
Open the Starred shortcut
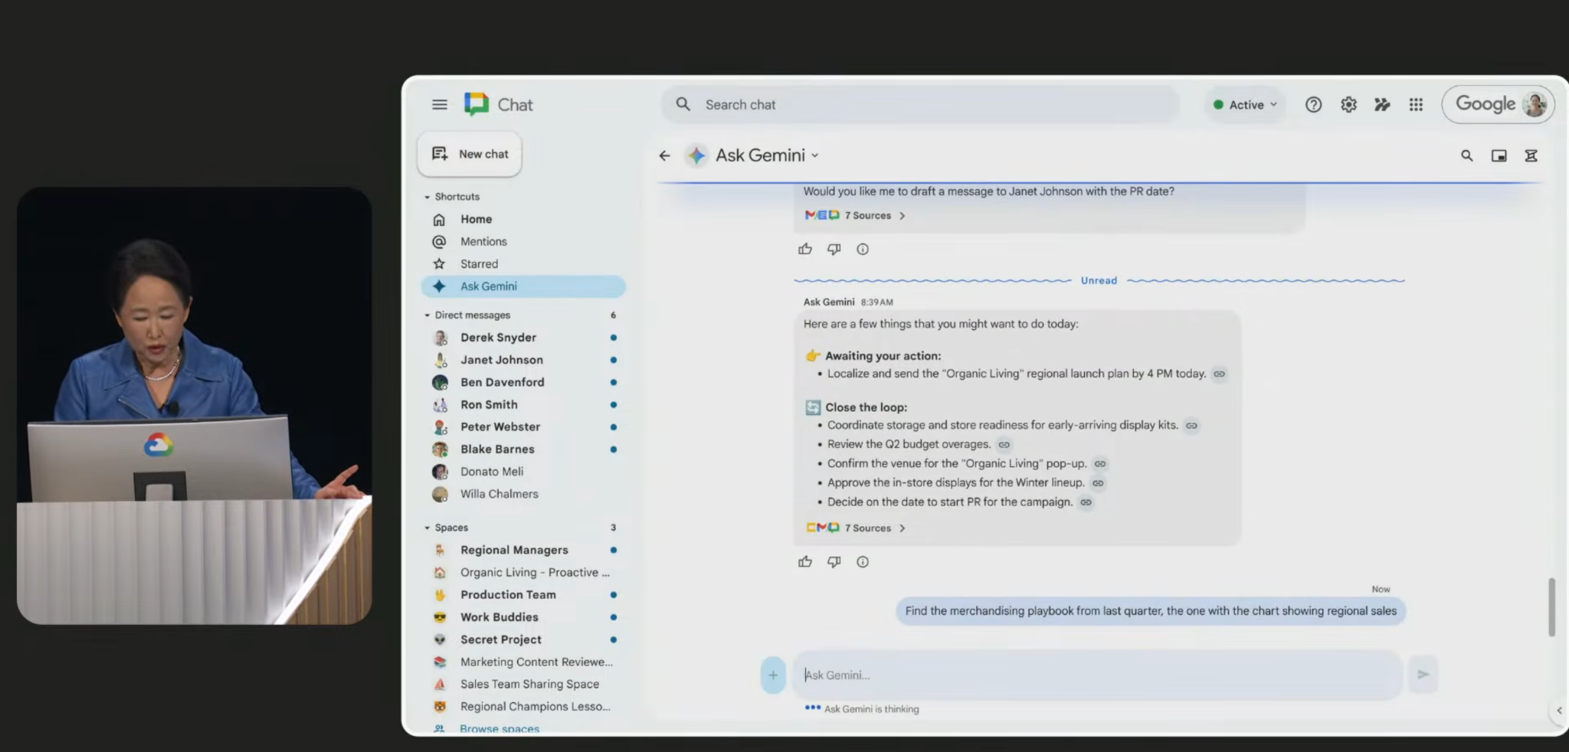(x=479, y=264)
